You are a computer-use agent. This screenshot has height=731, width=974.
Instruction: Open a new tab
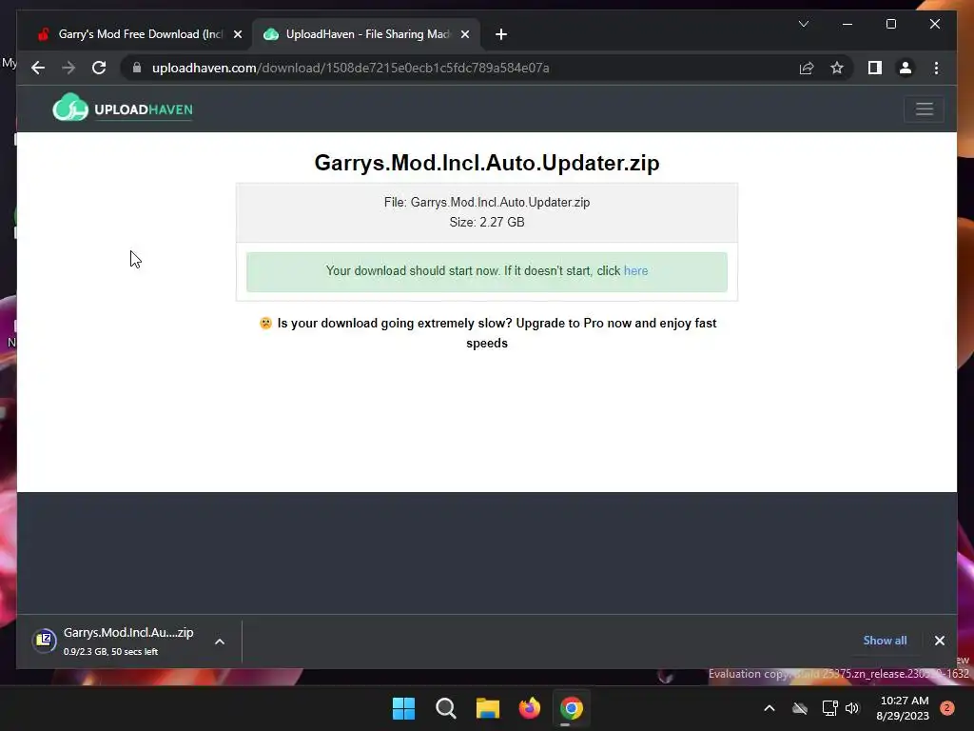pos(501,34)
